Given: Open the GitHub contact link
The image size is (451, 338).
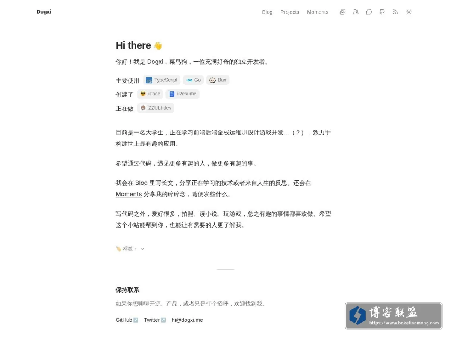Looking at the screenshot, I should tap(127, 320).
